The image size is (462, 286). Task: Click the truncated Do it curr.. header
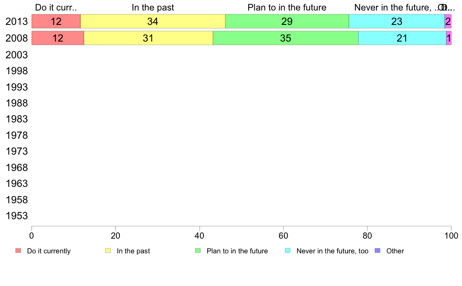[x=56, y=7]
